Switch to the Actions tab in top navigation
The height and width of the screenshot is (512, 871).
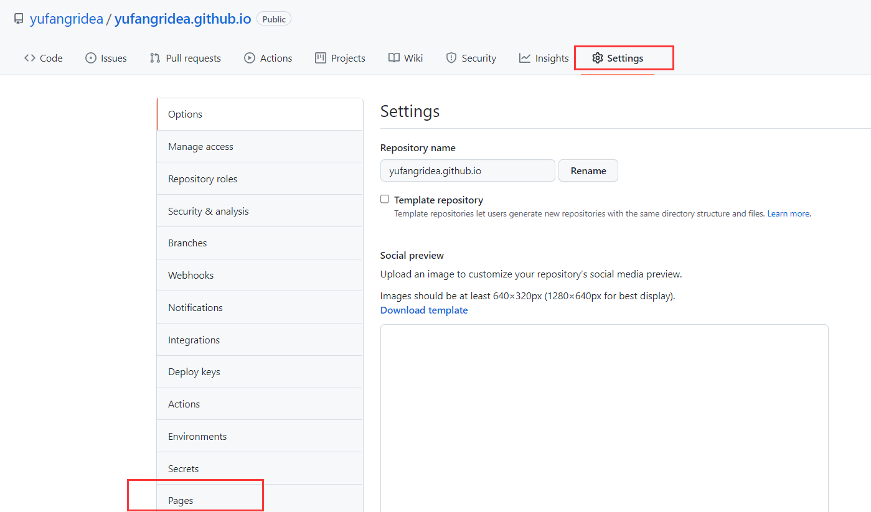point(268,58)
